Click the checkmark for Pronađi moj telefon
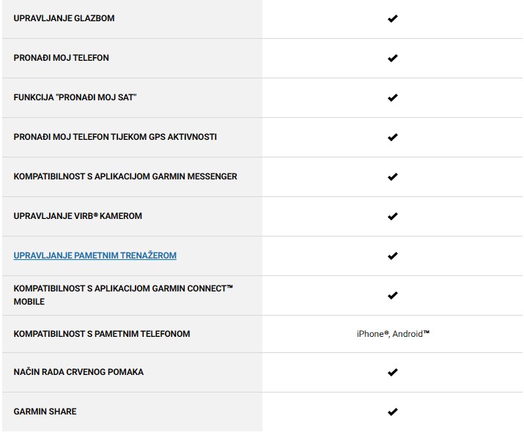524x435 pixels. (x=392, y=58)
